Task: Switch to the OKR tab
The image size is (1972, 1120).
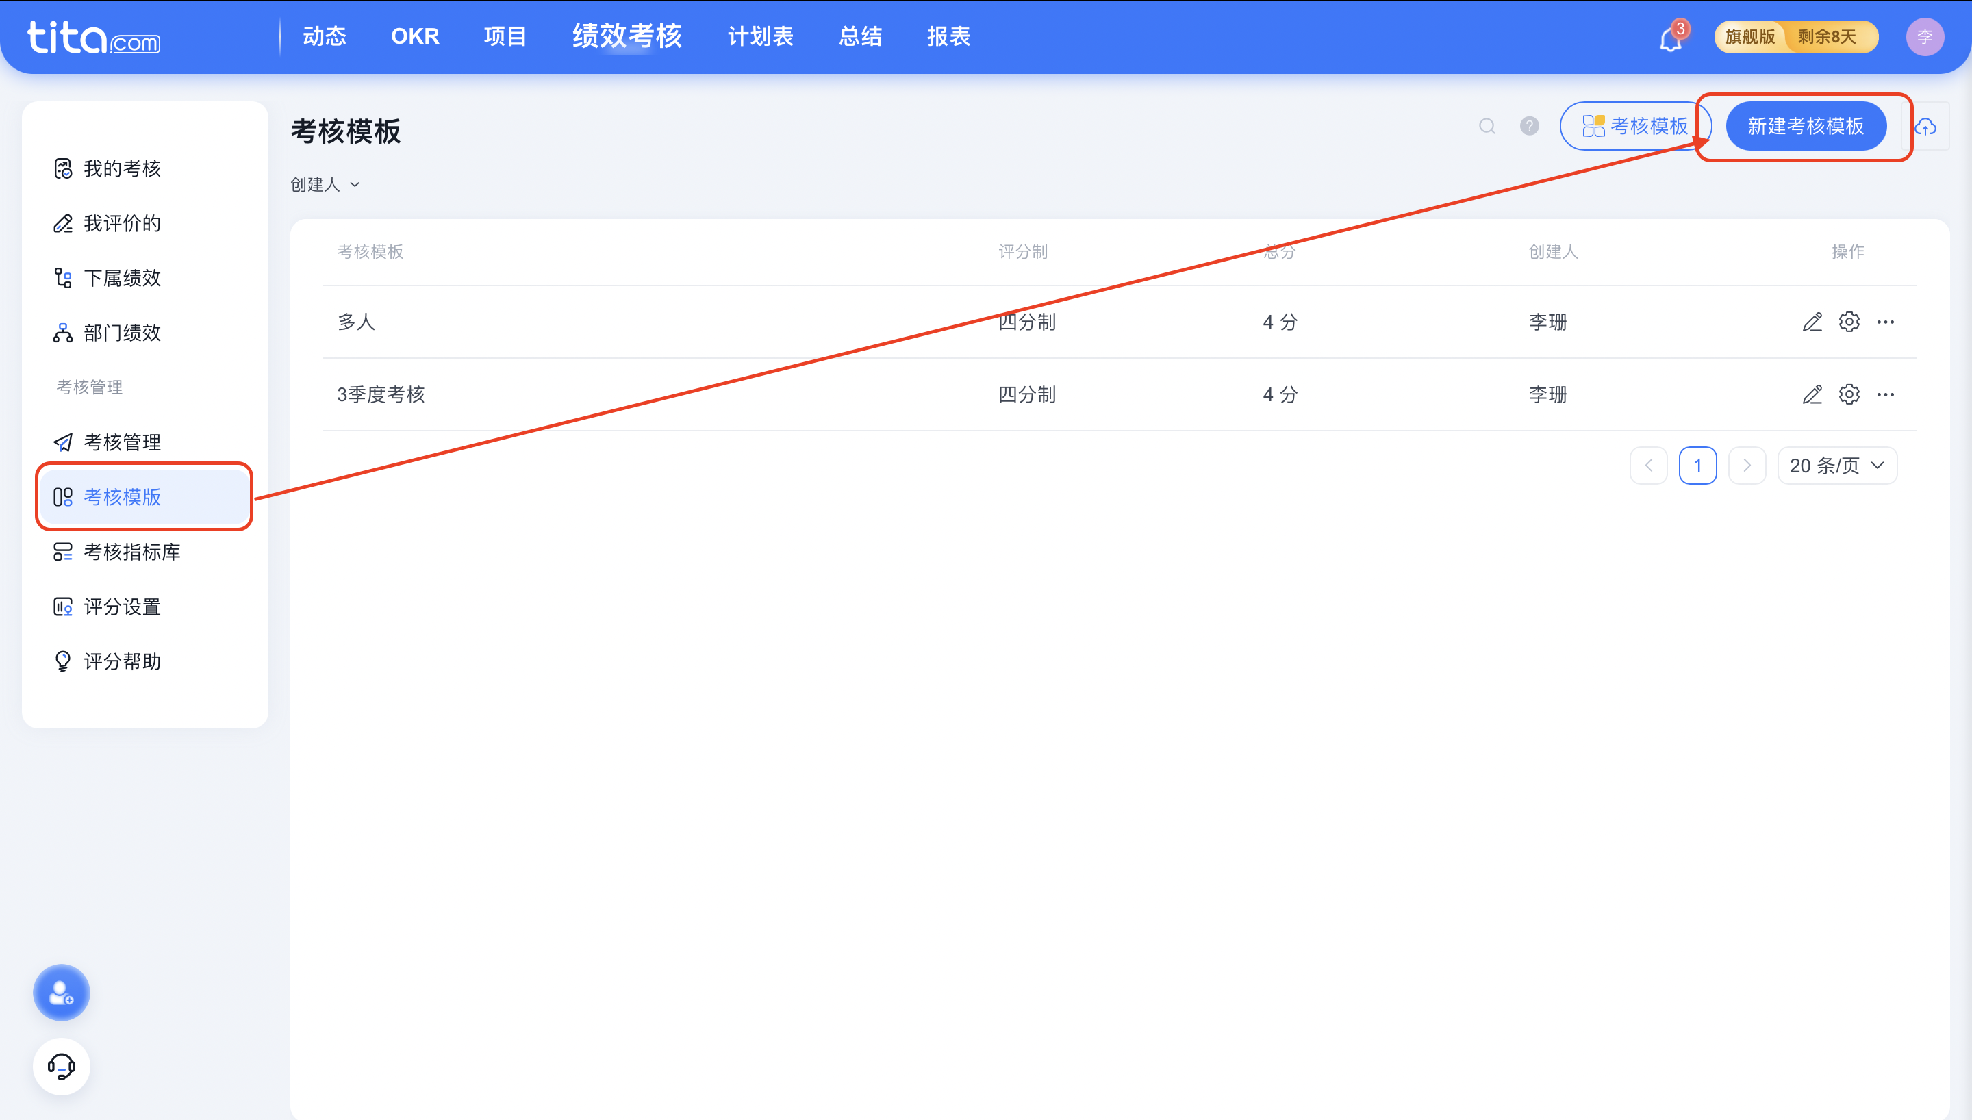Action: tap(414, 36)
